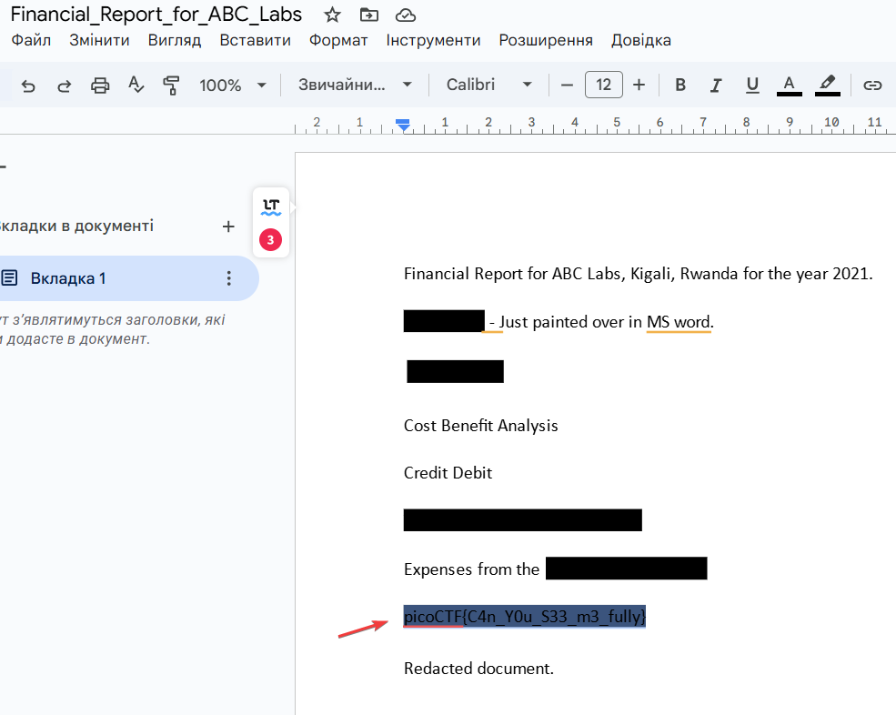Open the text highlight color picker
896x715 pixels.
tap(826, 86)
